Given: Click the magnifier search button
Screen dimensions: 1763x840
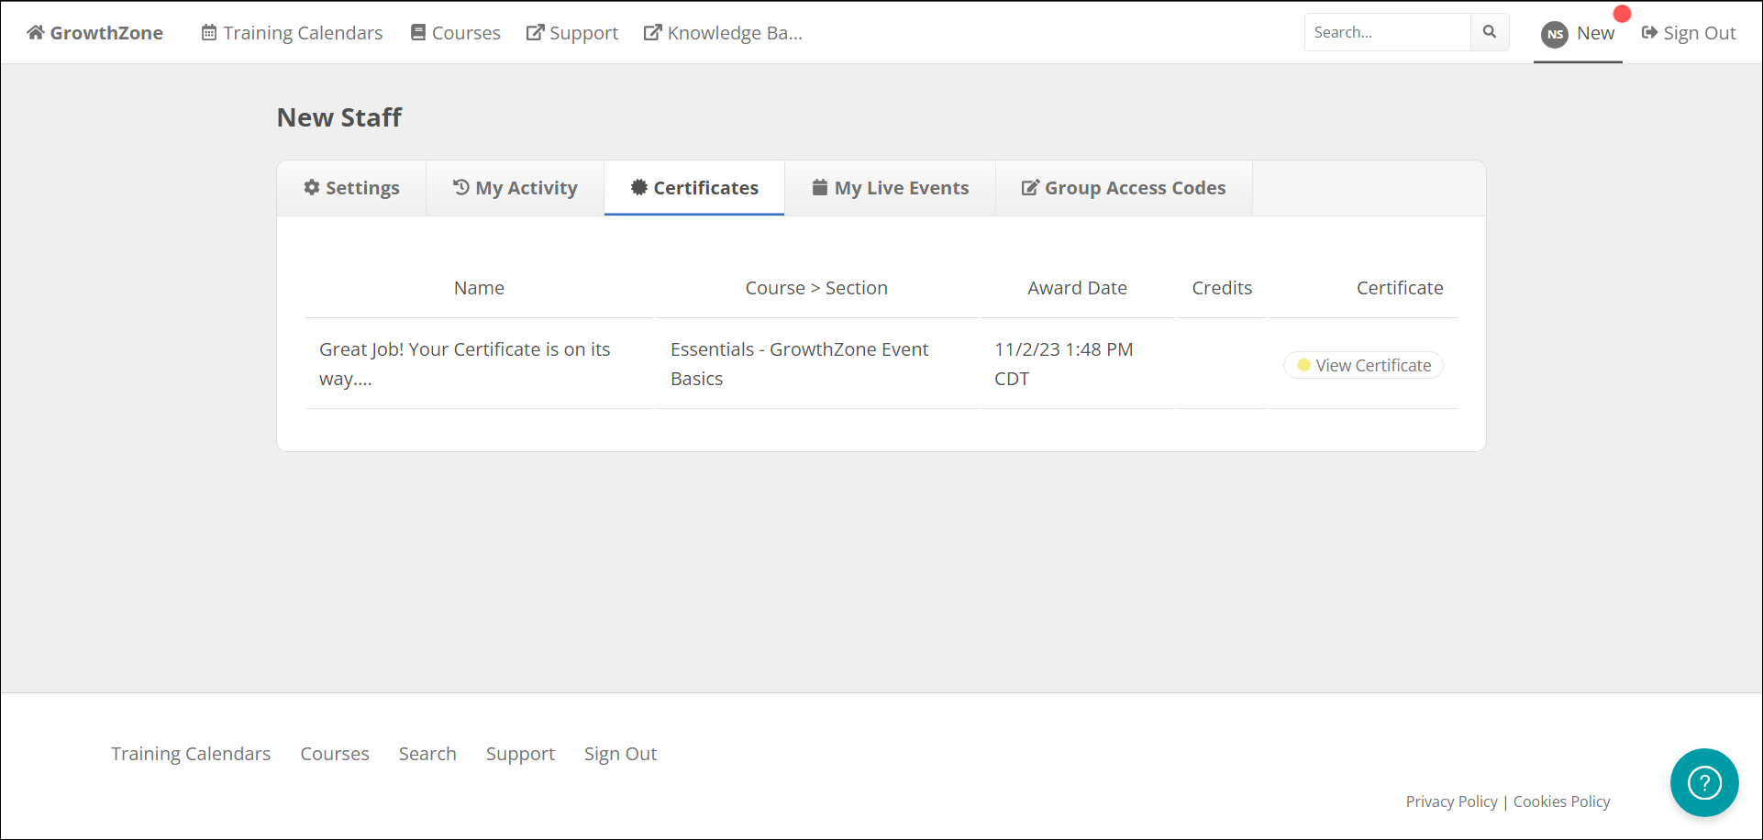Looking at the screenshot, I should coord(1490,32).
